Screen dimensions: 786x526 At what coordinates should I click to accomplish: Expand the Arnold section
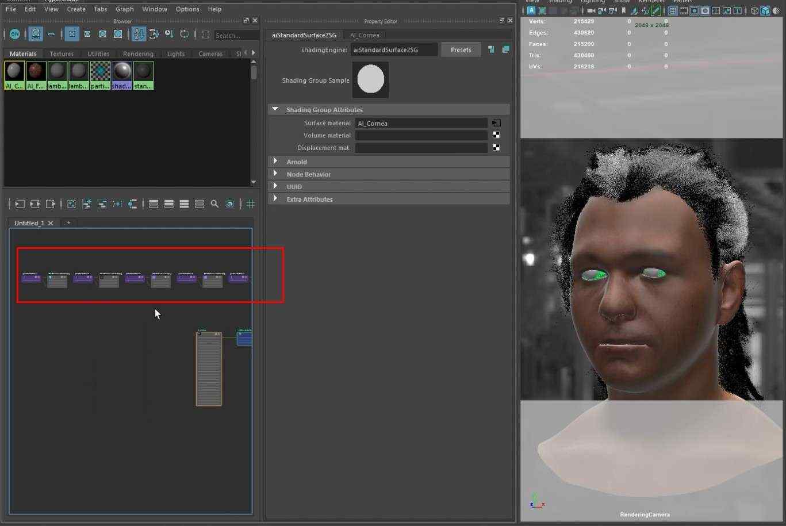[275, 162]
